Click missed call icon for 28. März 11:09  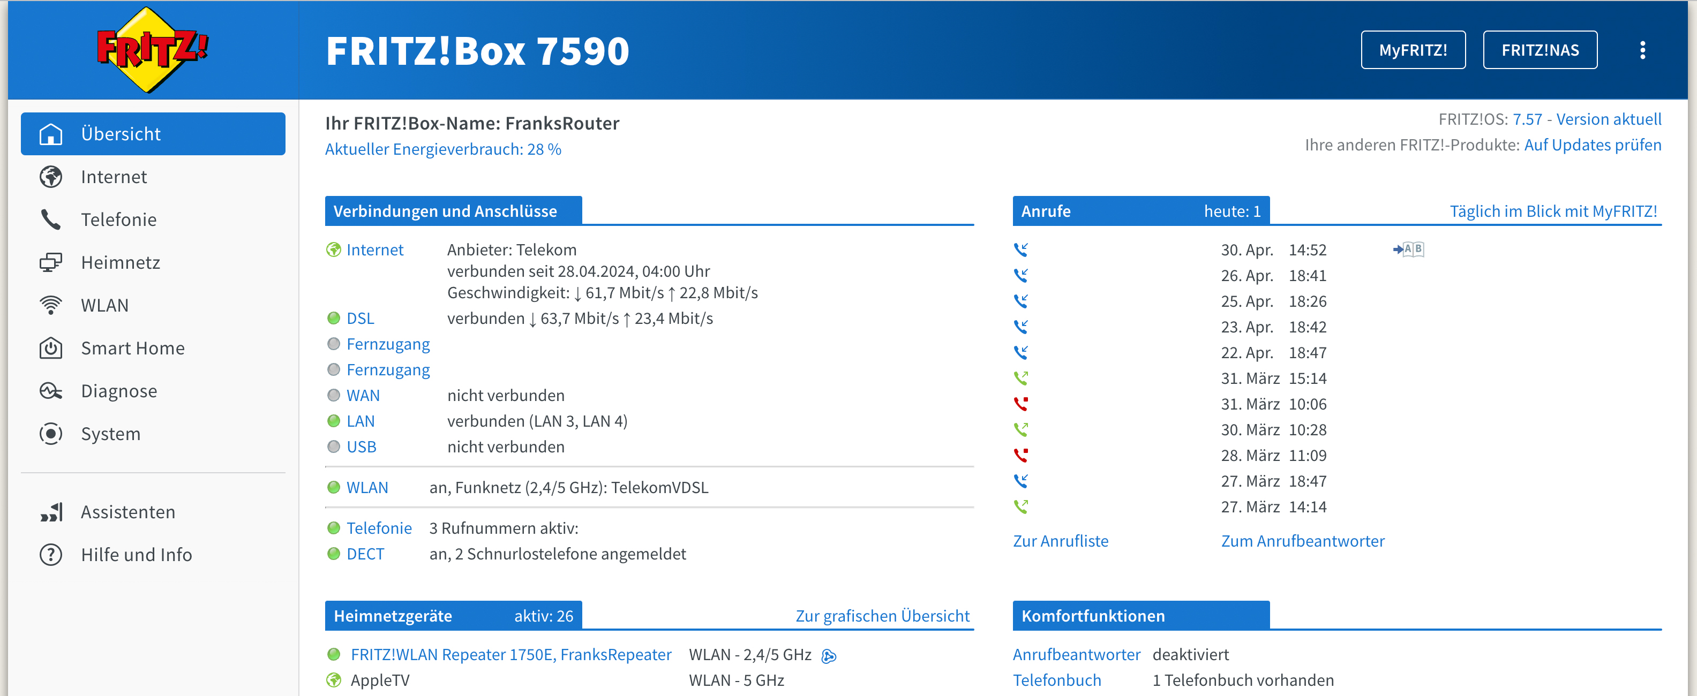(1020, 455)
